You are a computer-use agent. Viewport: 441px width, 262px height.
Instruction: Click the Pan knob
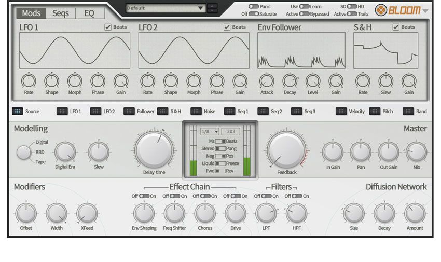(x=361, y=152)
